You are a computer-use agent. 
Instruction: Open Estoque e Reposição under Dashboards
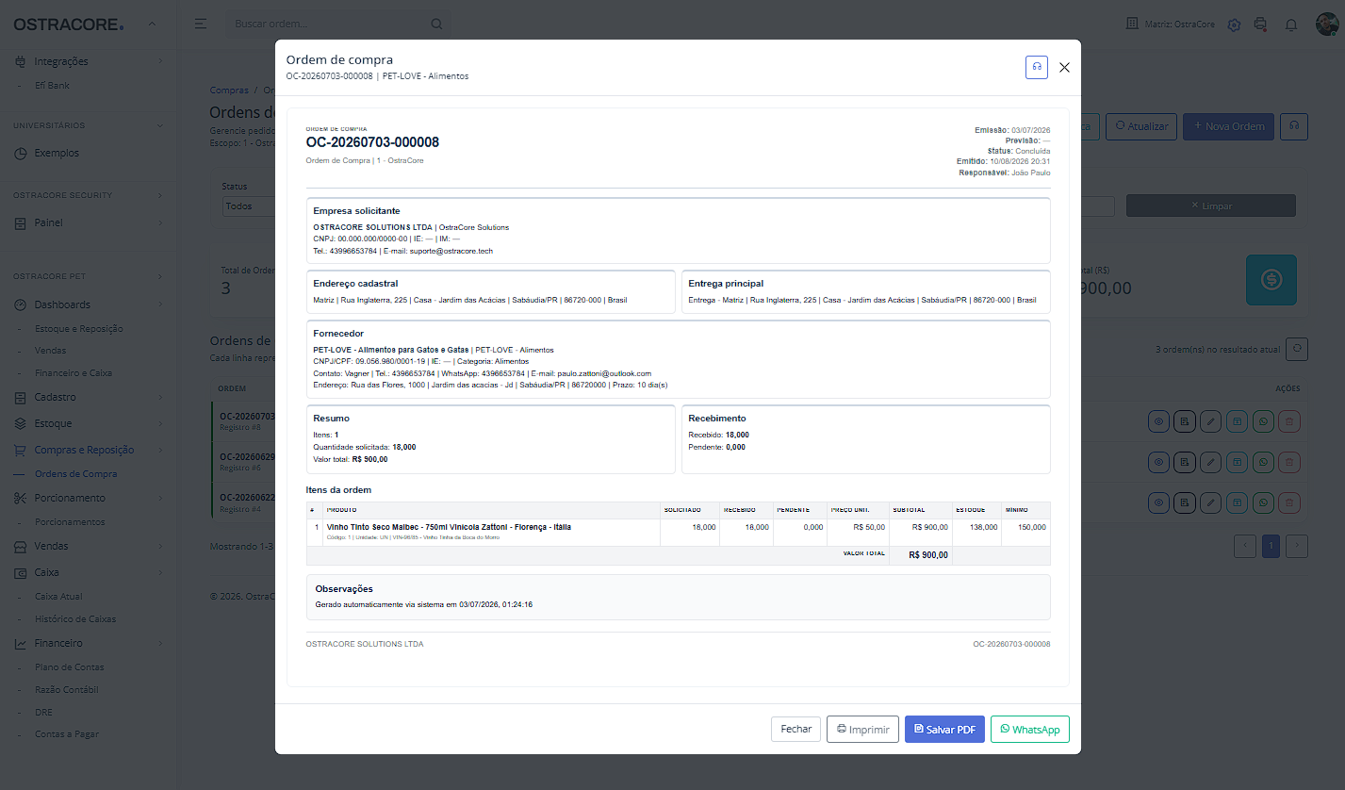pyautogui.click(x=79, y=329)
